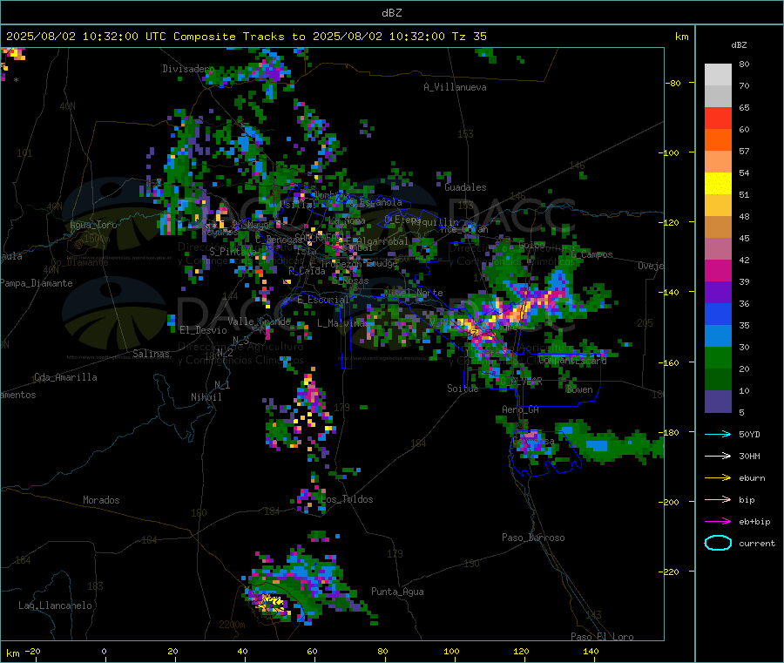Click the Soitue map label

[x=463, y=389]
